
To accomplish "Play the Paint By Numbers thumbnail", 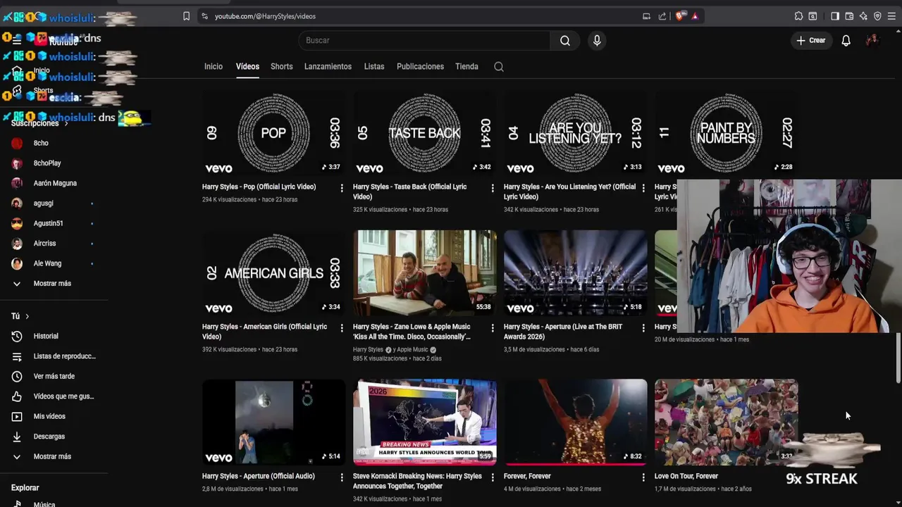I will (727, 132).
